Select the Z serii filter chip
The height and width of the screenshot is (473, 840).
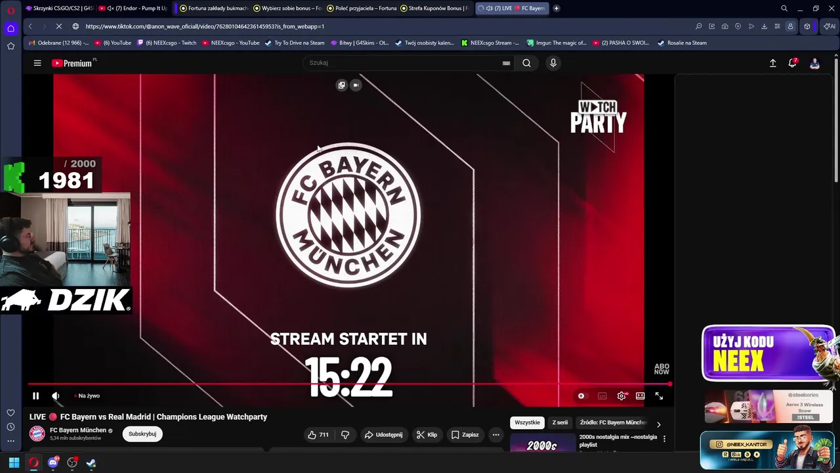(560, 423)
